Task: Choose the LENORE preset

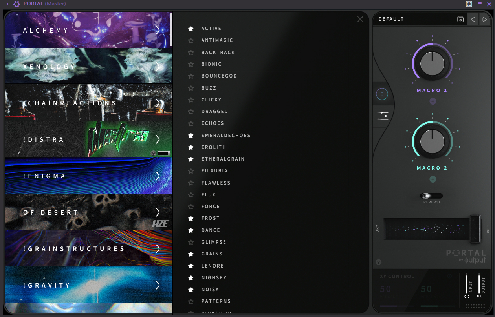Action: tap(213, 266)
